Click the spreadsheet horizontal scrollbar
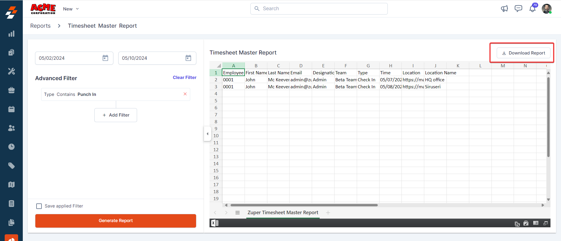This screenshot has height=241, width=561. [304, 205]
